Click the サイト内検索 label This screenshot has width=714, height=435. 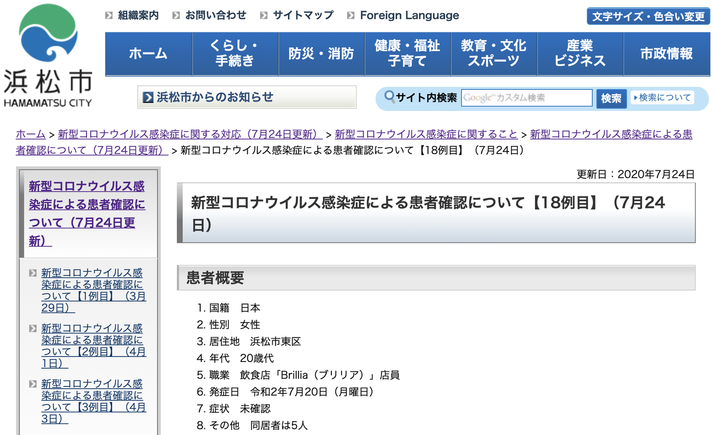pos(427,97)
